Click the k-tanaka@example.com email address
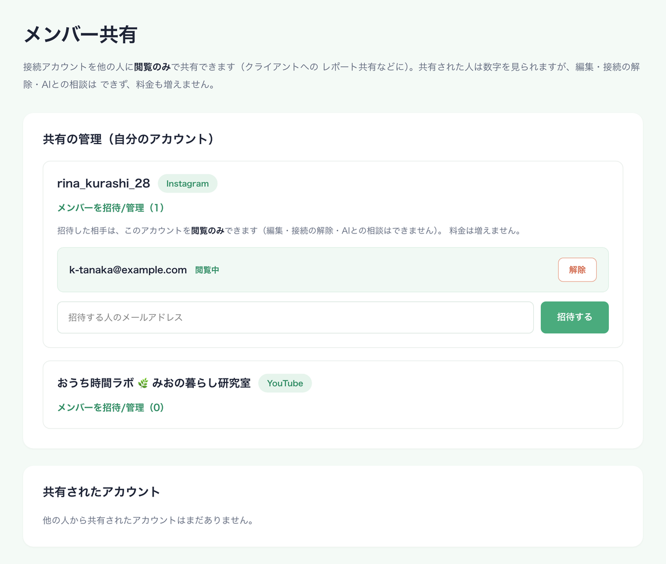Viewport: 666px width, 564px height. click(128, 270)
